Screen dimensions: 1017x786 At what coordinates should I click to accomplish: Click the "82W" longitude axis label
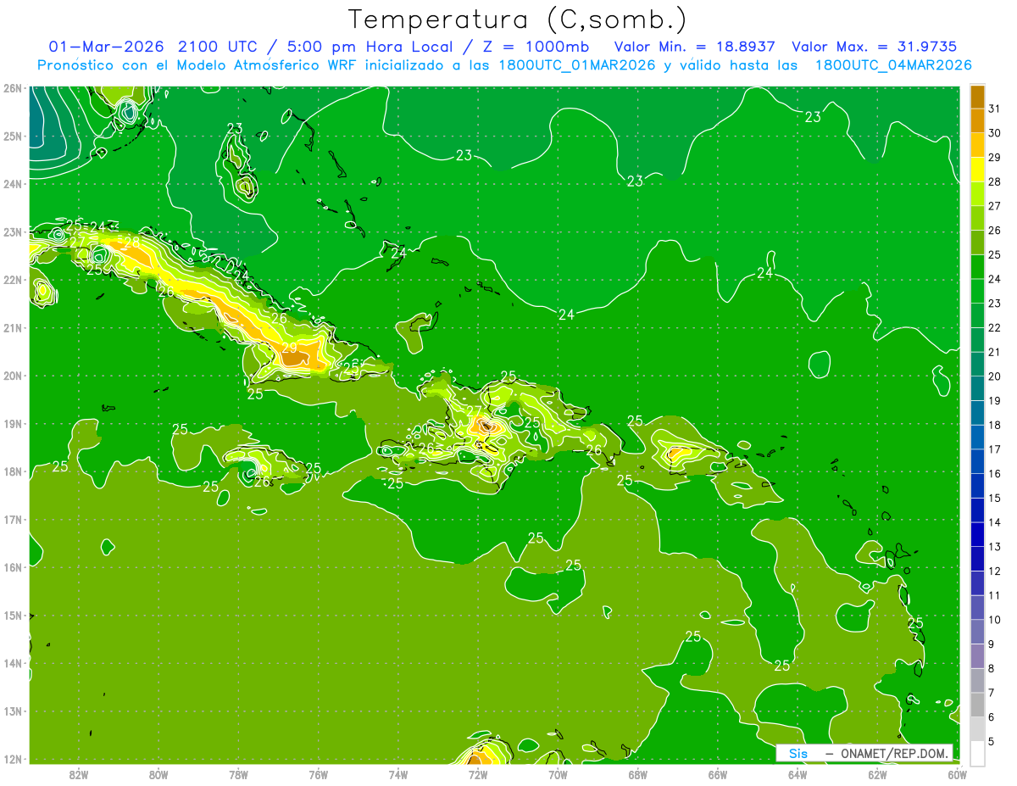coord(78,773)
